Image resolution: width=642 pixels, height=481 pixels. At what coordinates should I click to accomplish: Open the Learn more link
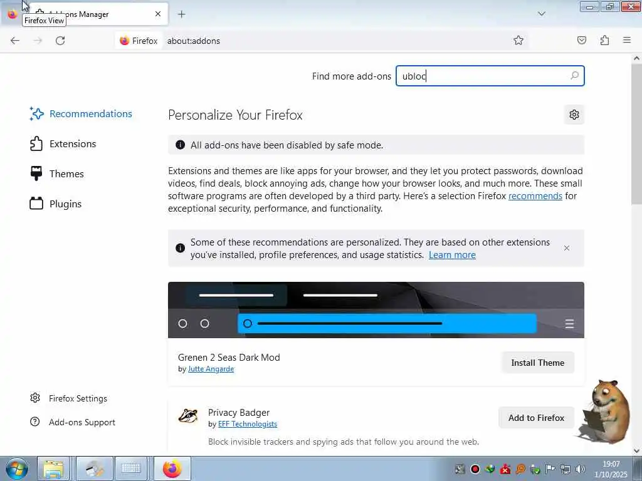(x=452, y=255)
